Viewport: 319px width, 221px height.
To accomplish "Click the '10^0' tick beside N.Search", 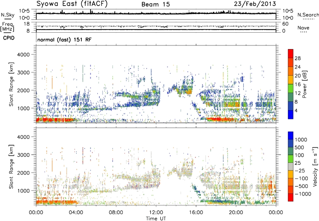I will point(288,18).
